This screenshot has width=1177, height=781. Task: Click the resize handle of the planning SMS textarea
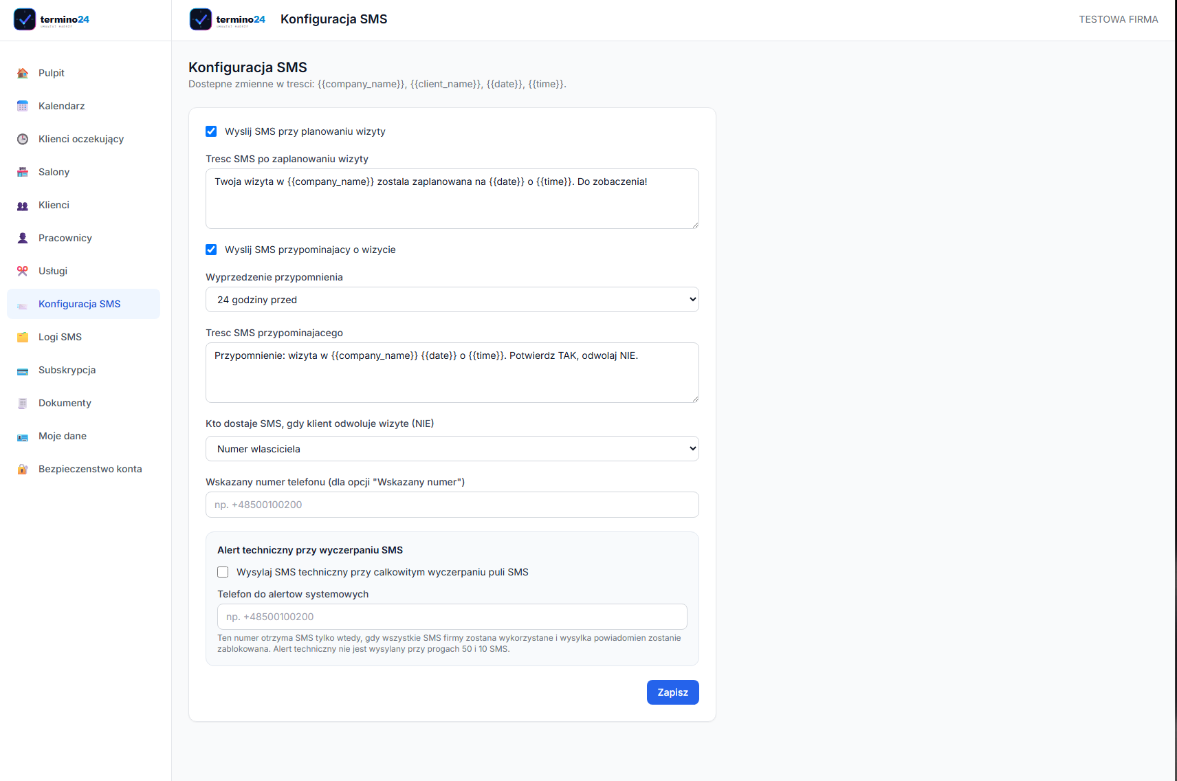pos(695,225)
